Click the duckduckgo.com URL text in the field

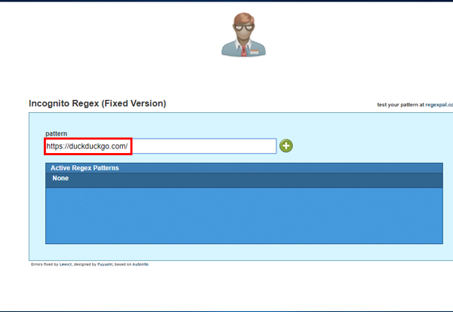[88, 145]
